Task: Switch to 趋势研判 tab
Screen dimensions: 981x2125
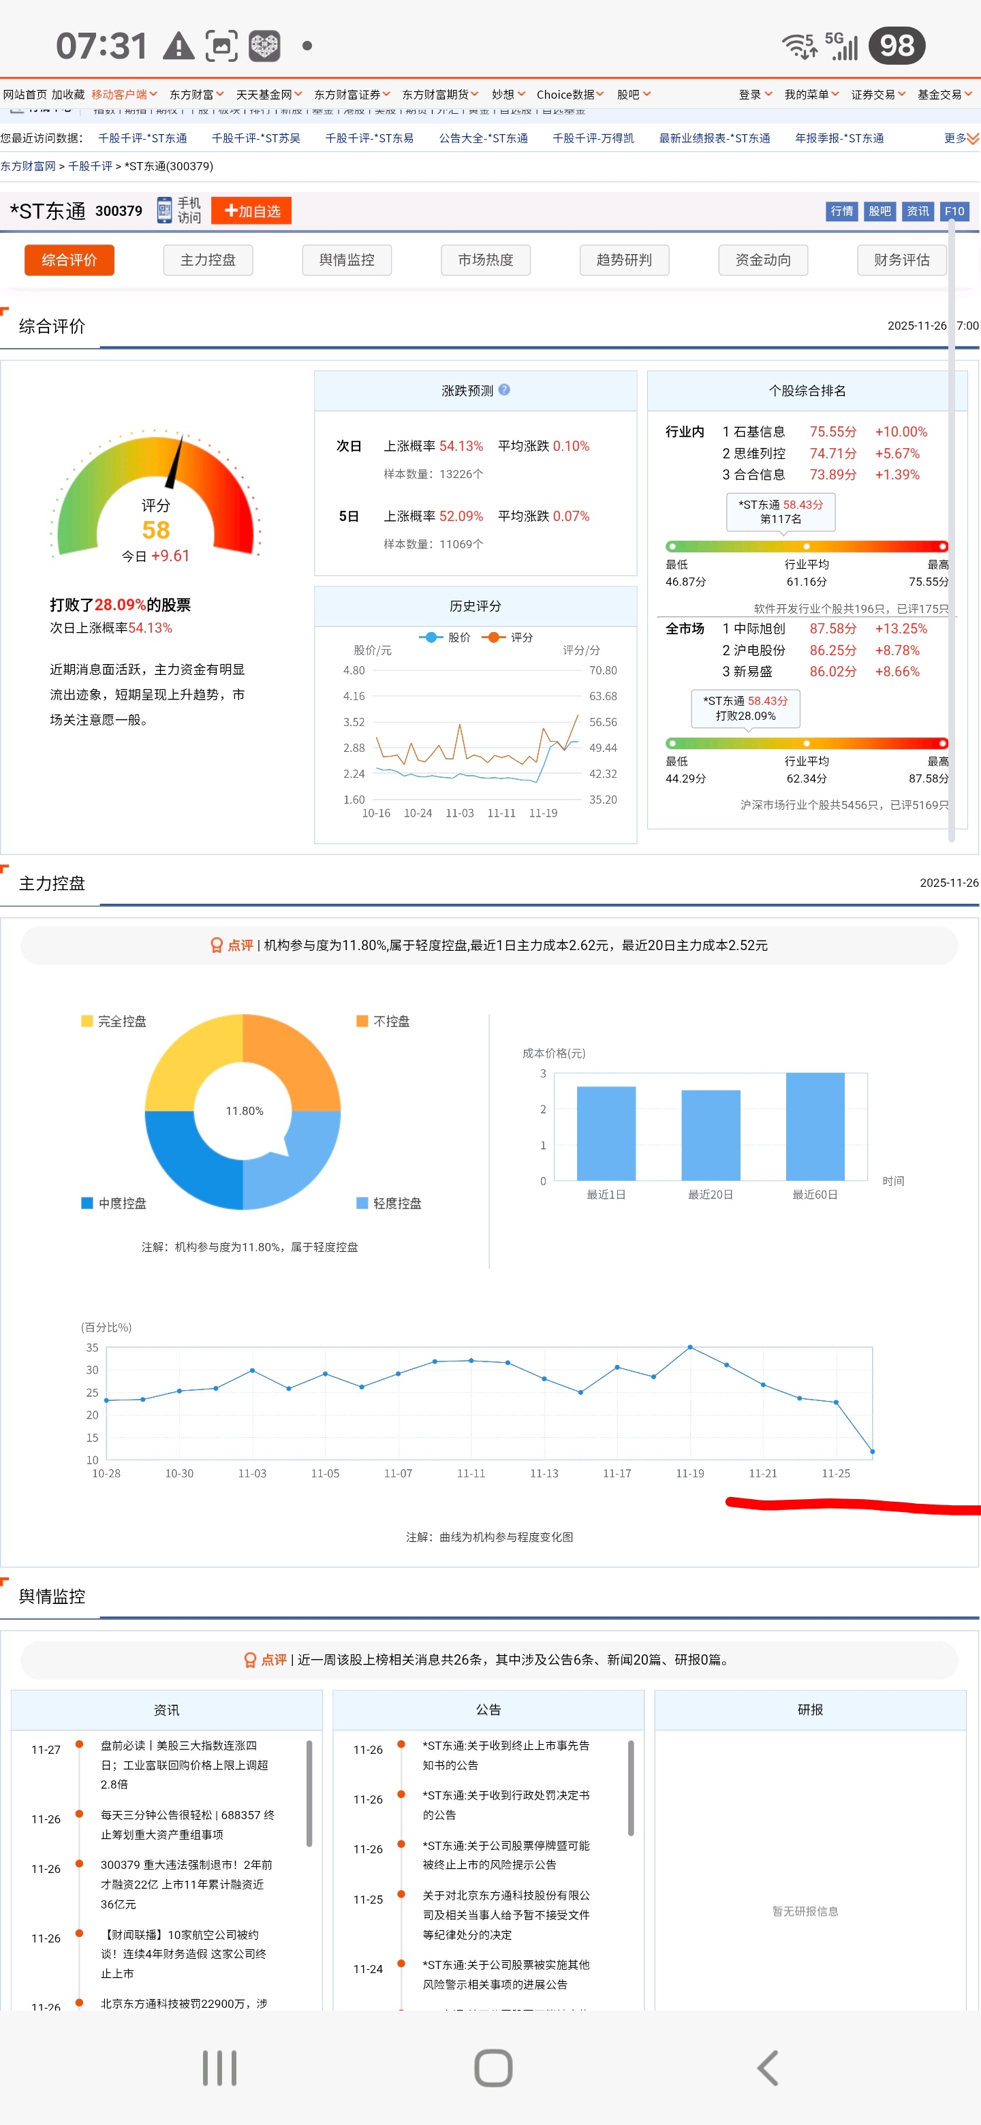Action: [625, 260]
